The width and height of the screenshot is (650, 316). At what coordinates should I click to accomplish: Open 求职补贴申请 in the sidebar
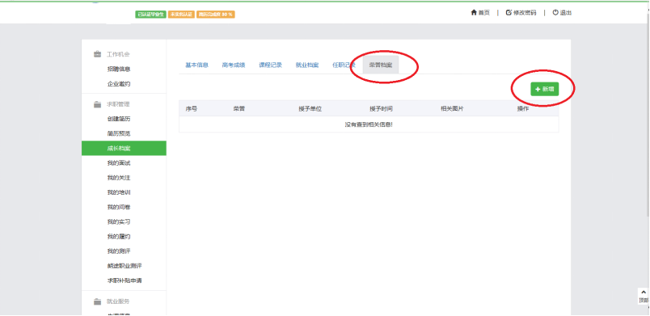(x=125, y=280)
